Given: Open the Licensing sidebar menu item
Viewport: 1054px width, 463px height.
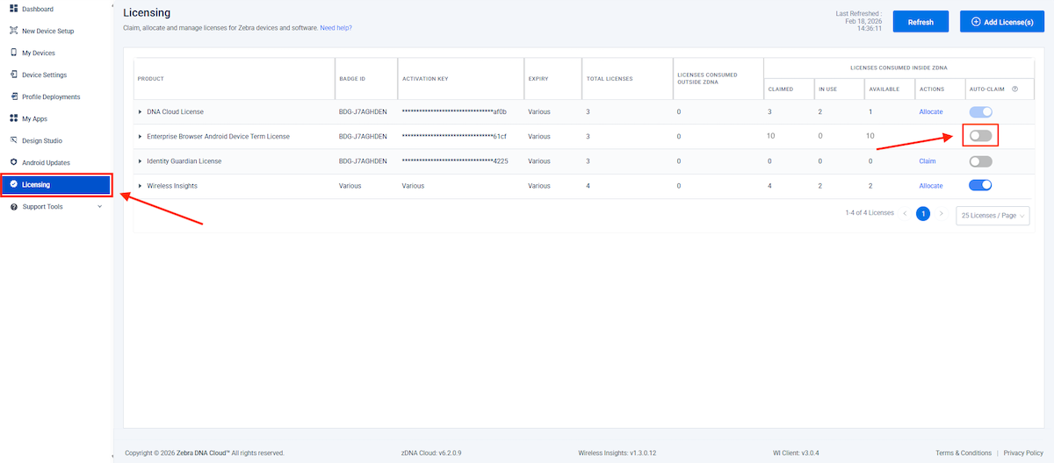Looking at the screenshot, I should (56, 185).
